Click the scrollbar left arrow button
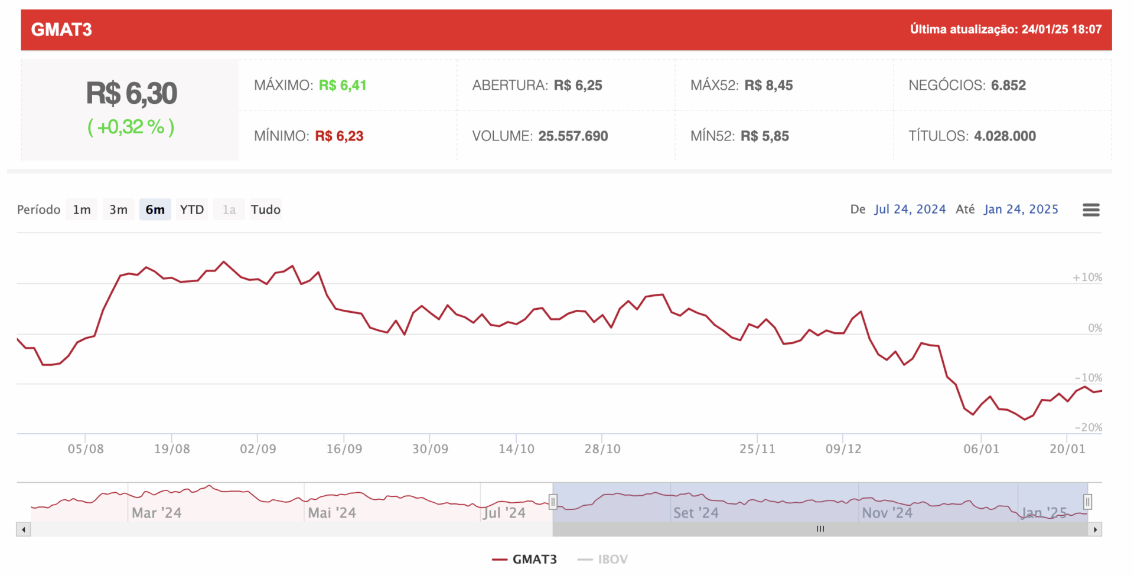This screenshot has width=1134, height=576. pyautogui.click(x=24, y=529)
